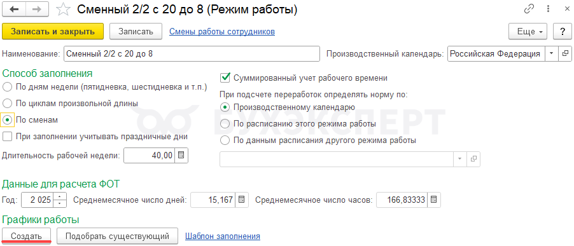Choose По расписанию этого режима работы
Viewport: 574px width, 246px height.
pyautogui.click(x=225, y=124)
